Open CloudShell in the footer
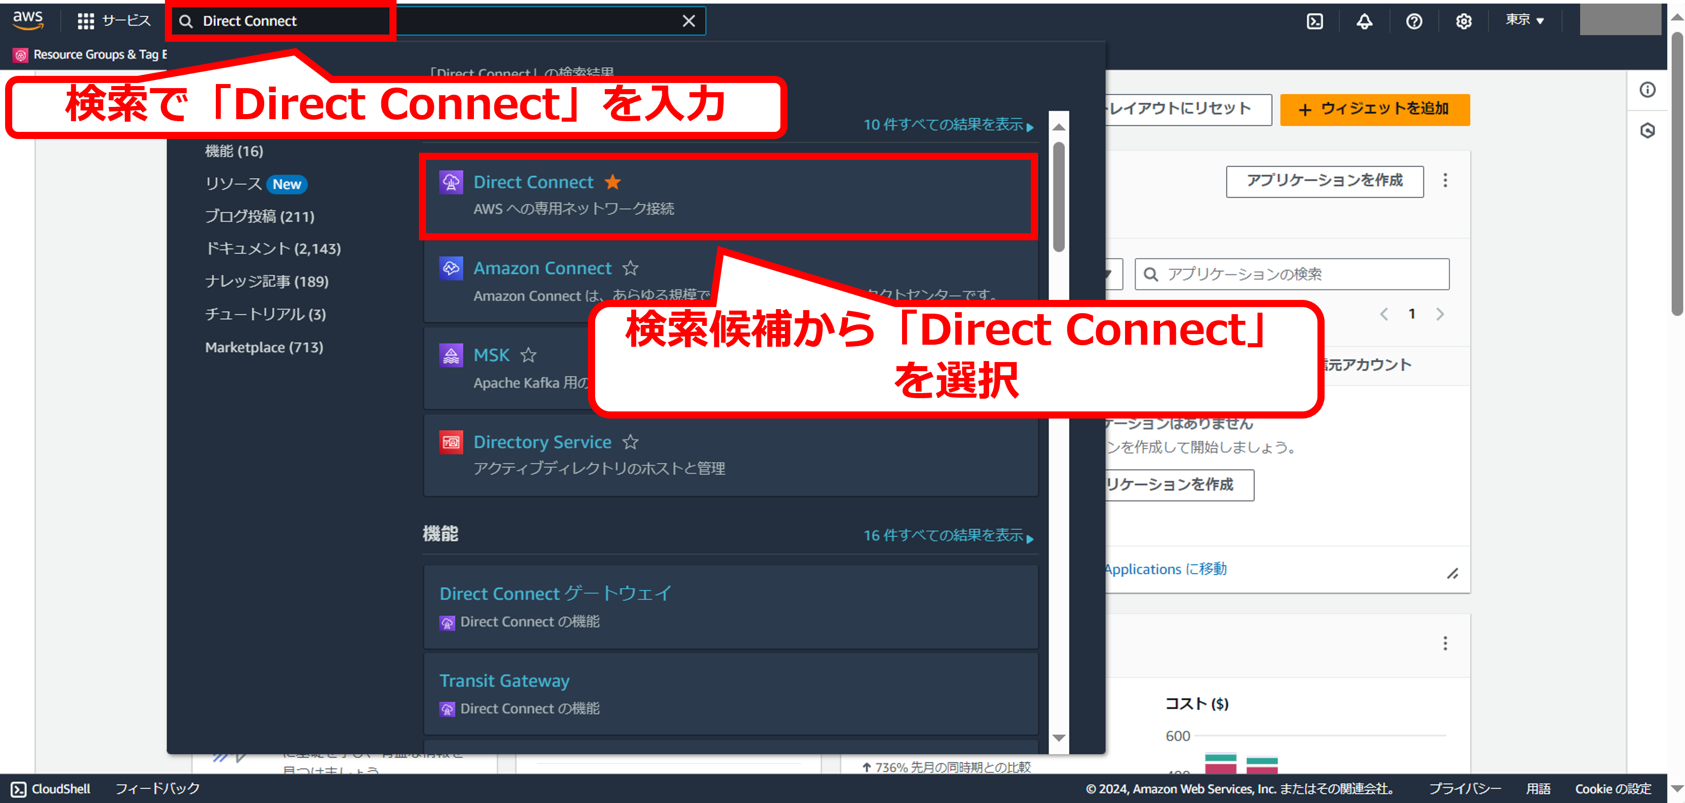The width and height of the screenshot is (1685, 803). [51, 789]
